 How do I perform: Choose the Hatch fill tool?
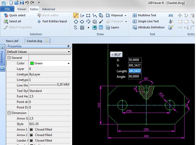[x=82, y=28]
